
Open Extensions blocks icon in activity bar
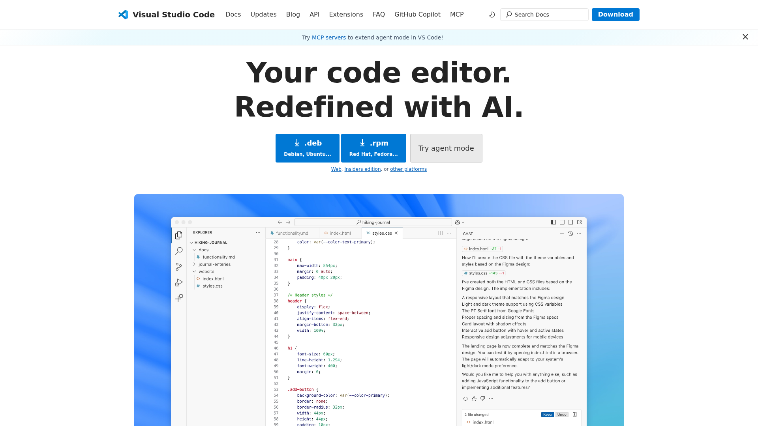point(179,298)
